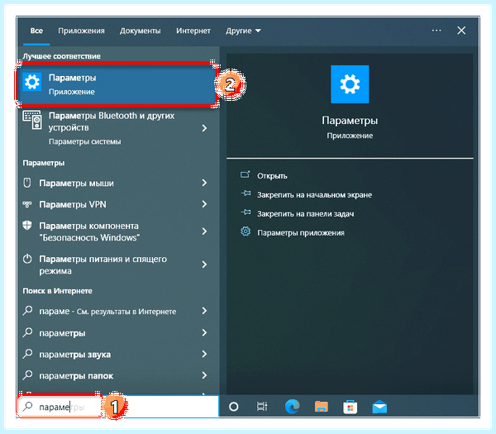Image resolution: width=496 pixels, height=434 pixels.
Task: Open Cortana circle icon on taskbar
Action: coord(233,407)
